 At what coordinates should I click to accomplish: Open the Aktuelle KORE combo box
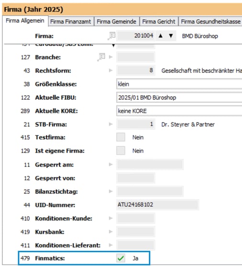tap(179, 111)
